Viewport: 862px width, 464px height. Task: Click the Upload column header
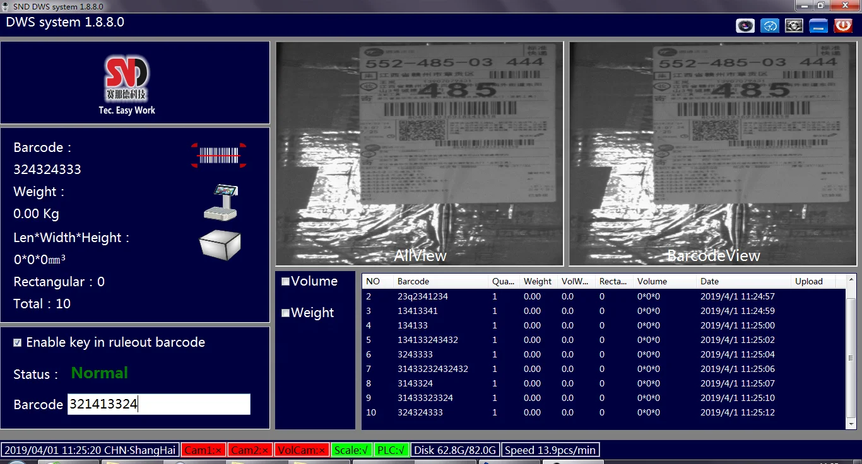pos(813,282)
